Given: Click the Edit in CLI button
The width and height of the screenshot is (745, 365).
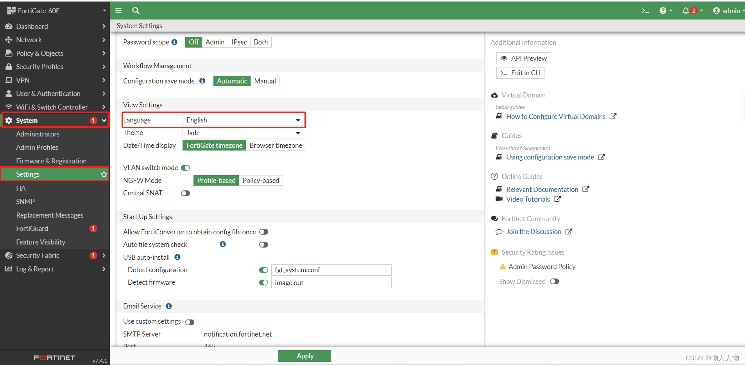Looking at the screenshot, I should tap(520, 73).
